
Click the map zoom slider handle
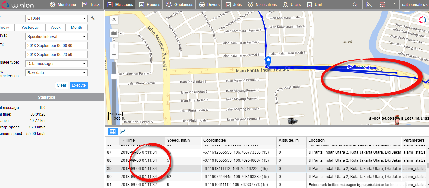coord(114,76)
